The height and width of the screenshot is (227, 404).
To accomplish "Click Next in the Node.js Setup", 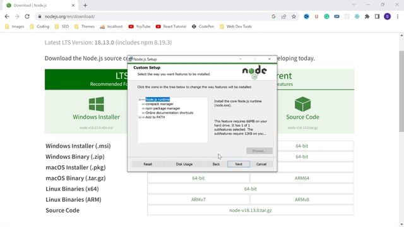I will [x=239, y=164].
